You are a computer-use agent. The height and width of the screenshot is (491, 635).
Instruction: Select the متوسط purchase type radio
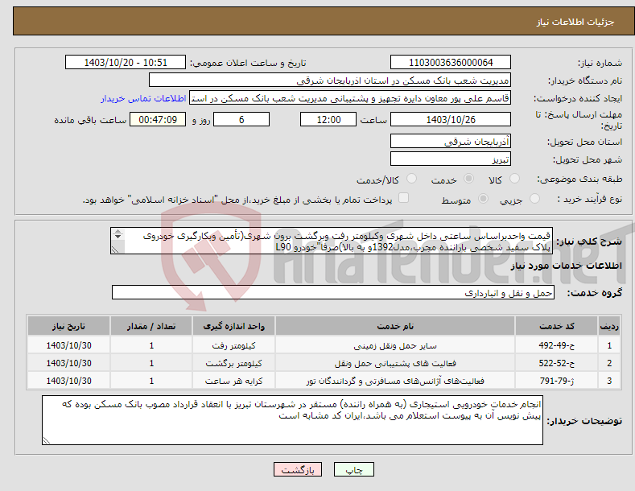[x=483, y=199]
